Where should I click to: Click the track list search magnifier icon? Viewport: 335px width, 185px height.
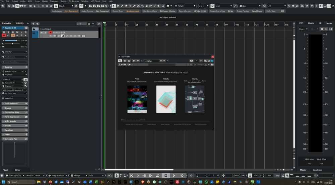tap(98, 24)
